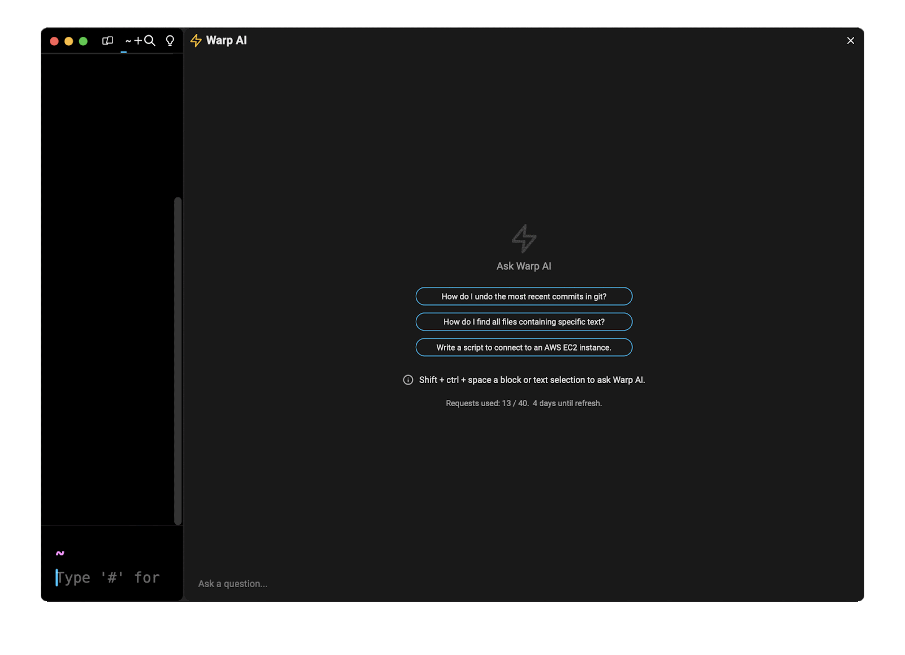The image size is (905, 655).
Task: Click the bookmark icon left of traffic lights
Action: tap(107, 41)
